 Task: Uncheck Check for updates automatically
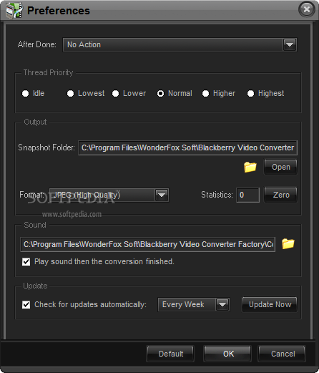click(x=26, y=304)
